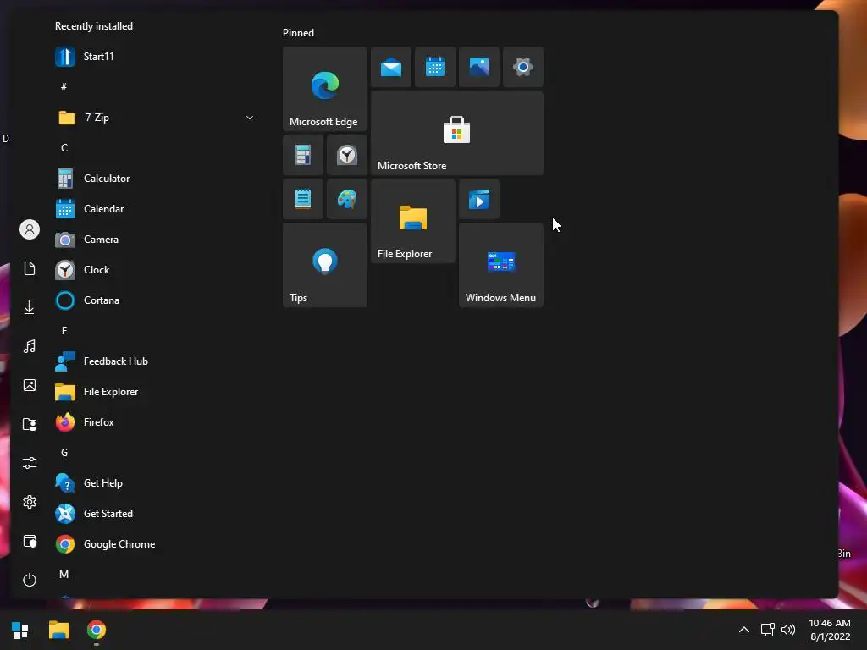The image size is (867, 650).
Task: Click the user account icon in sidebar
Action: (x=30, y=229)
